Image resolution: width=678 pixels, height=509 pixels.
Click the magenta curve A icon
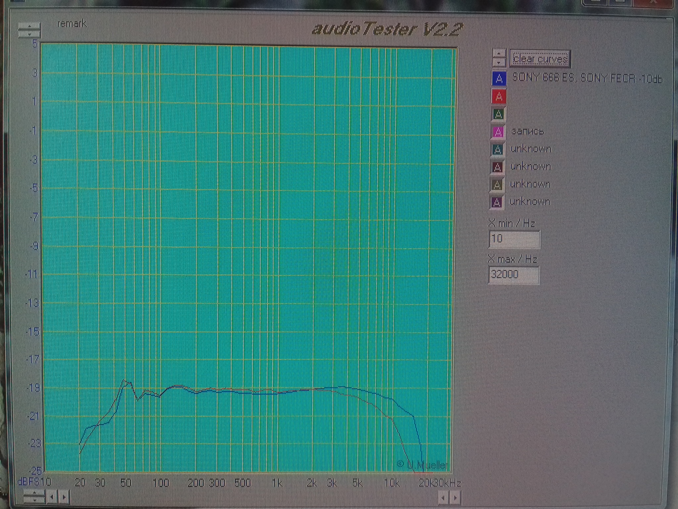tap(498, 132)
